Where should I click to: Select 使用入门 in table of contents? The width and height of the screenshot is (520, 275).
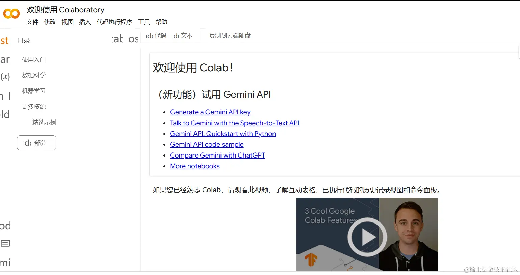click(x=34, y=60)
